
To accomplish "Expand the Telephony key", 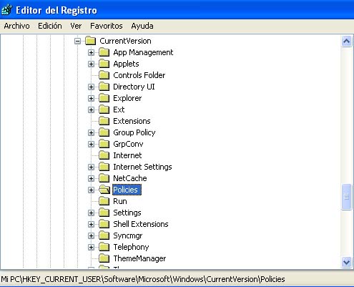I will (91, 247).
